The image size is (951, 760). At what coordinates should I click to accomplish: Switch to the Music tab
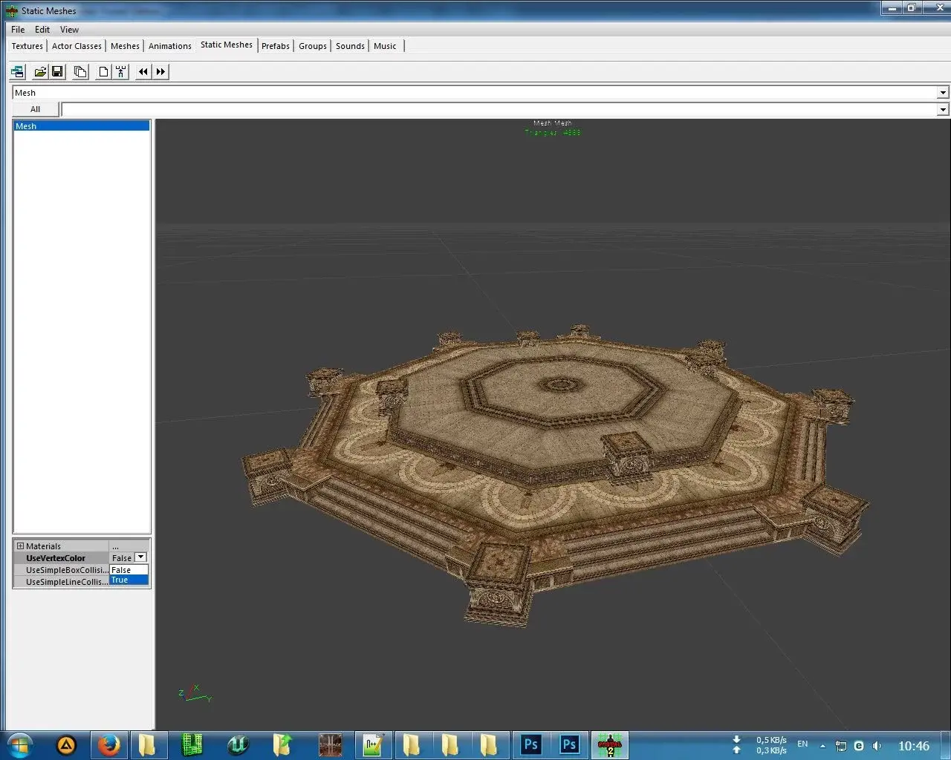tap(385, 46)
